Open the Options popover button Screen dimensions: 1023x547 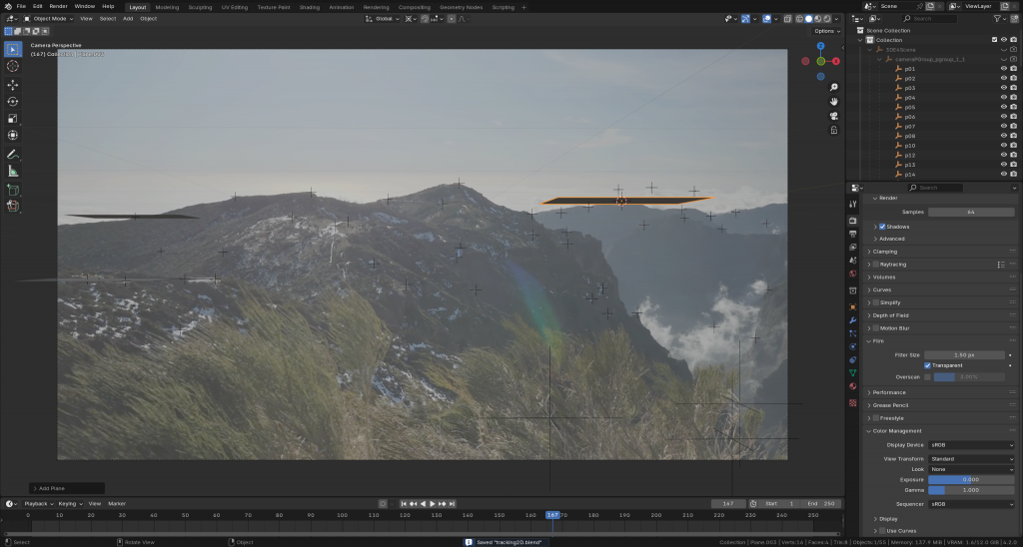tap(826, 31)
